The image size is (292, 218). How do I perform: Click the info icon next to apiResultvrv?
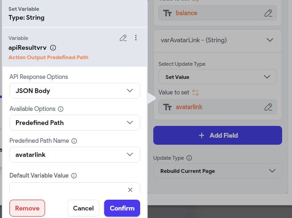coord(53,47)
